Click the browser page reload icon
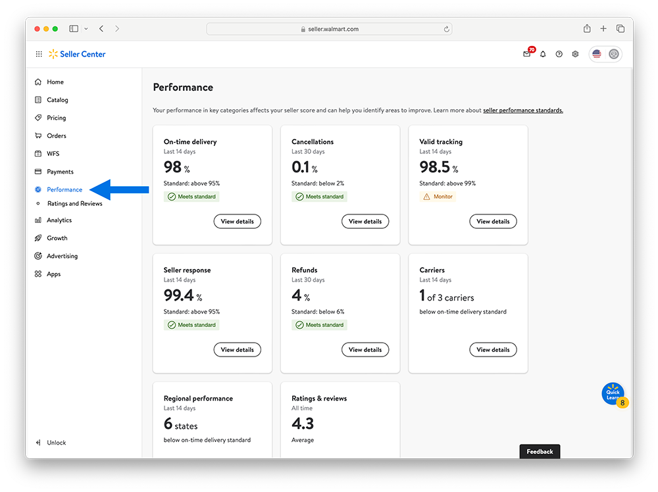 click(447, 29)
